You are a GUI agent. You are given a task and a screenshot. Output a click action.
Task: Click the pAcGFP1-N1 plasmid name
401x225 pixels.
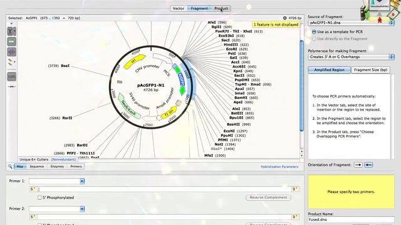click(151, 86)
